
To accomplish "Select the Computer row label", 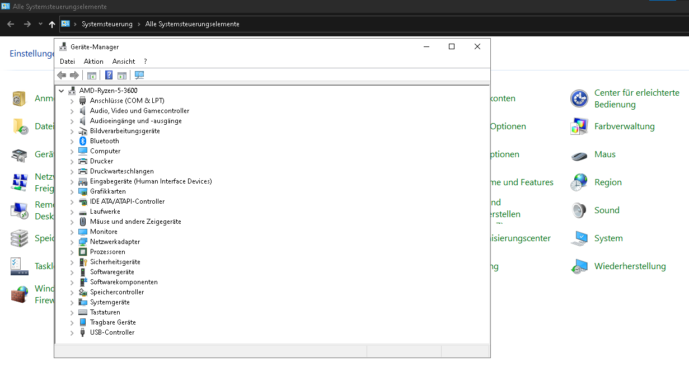I will click(x=105, y=151).
